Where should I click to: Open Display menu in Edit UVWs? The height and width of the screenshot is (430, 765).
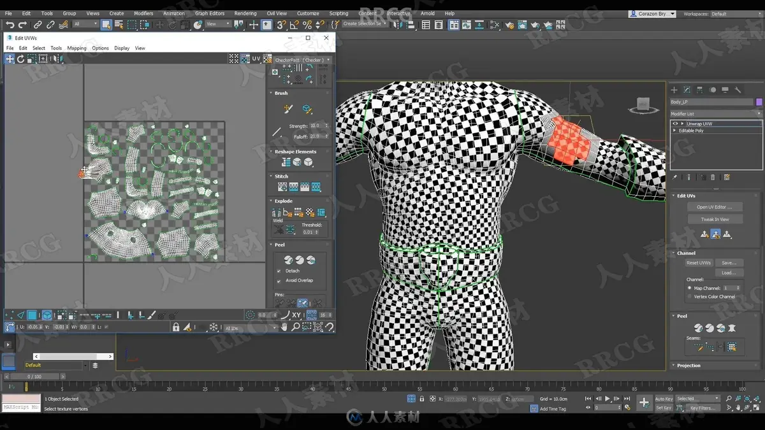pos(122,48)
